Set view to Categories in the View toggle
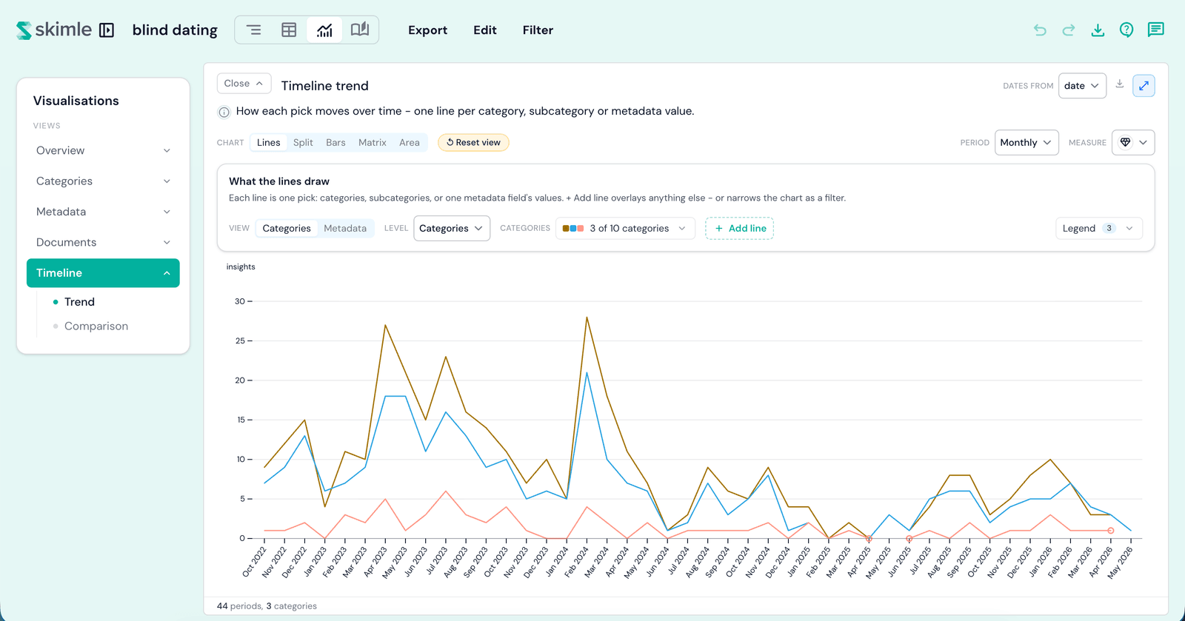Screen dimensions: 1185x621 [287, 229]
